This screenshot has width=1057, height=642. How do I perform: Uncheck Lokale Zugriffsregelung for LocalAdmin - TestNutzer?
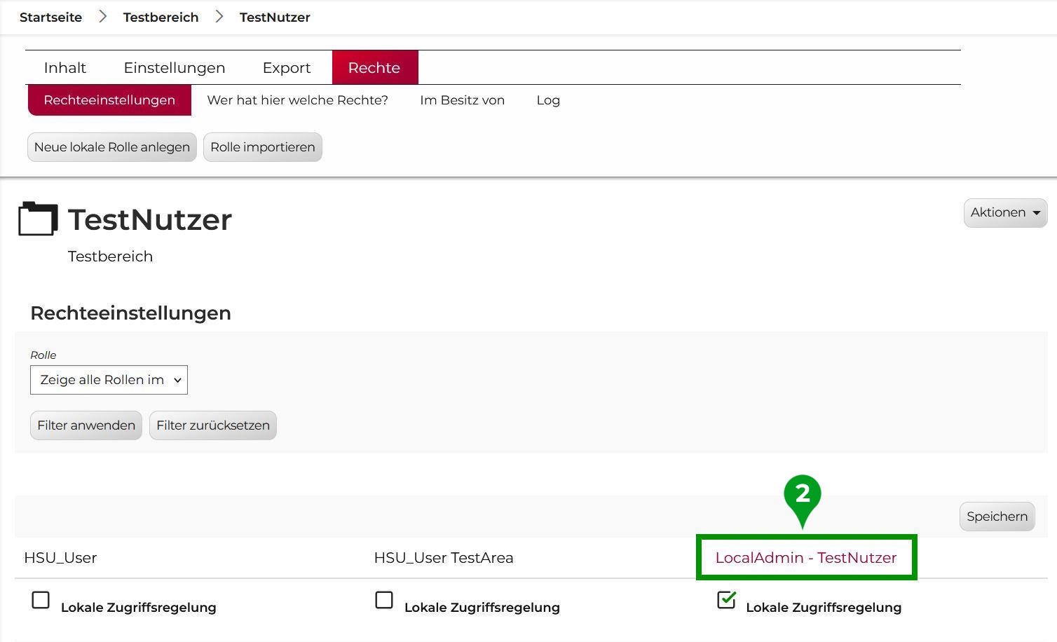pos(726,600)
